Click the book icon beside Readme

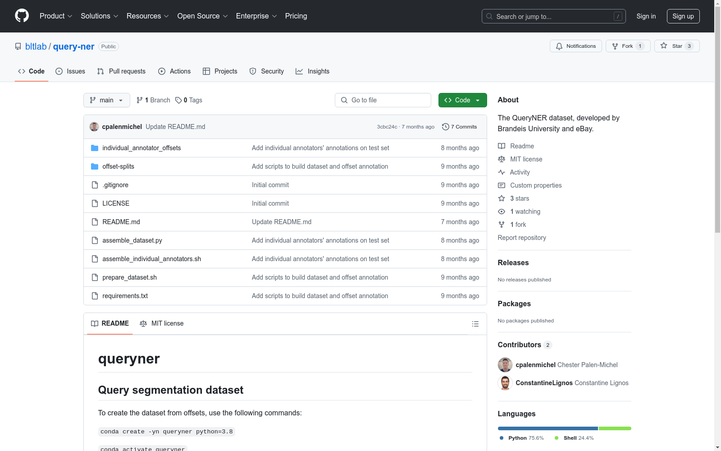(502, 146)
